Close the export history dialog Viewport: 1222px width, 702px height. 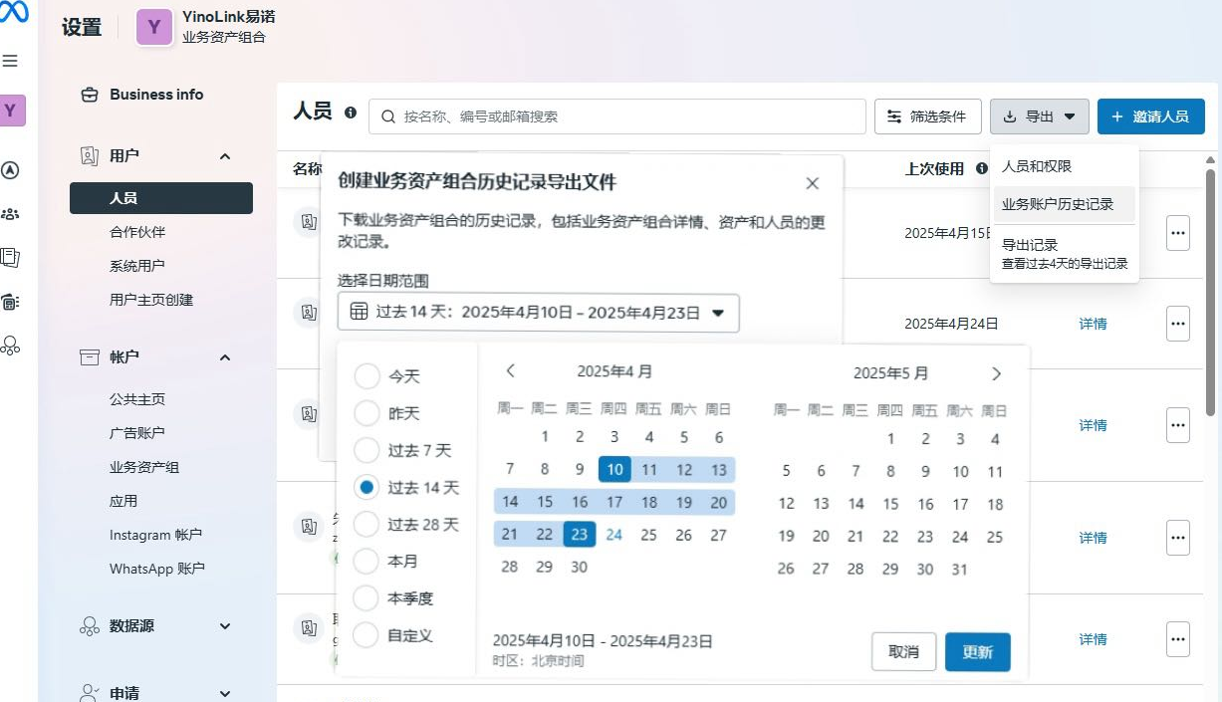(812, 183)
